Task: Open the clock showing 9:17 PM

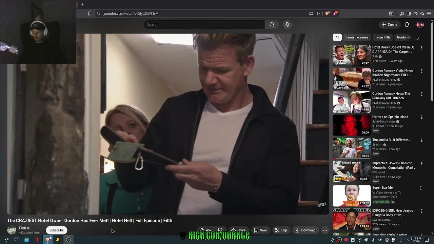Action: 416,240
